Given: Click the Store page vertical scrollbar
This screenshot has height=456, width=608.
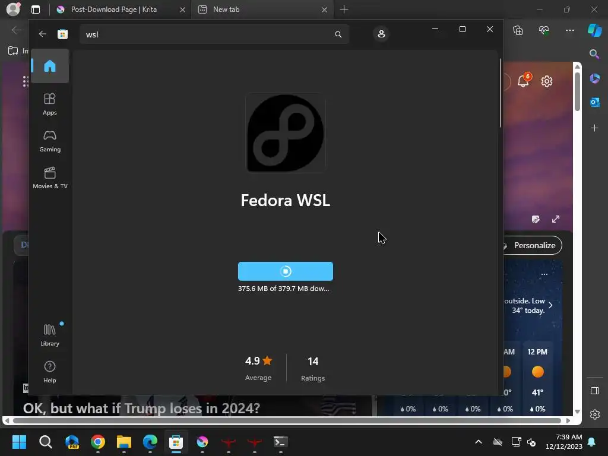Looking at the screenshot, I should coord(500,93).
